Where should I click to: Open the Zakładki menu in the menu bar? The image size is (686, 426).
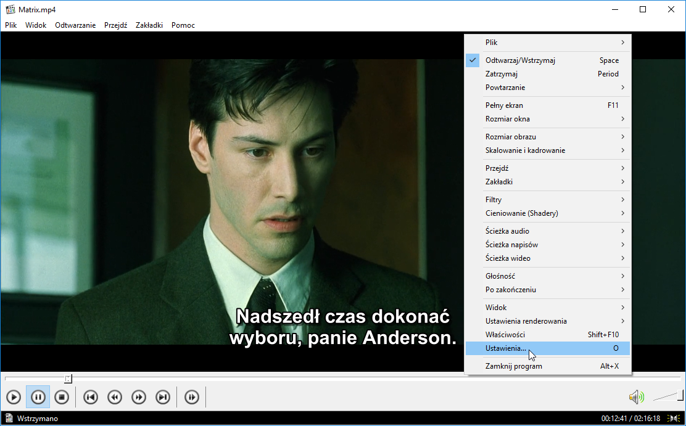pyautogui.click(x=149, y=25)
